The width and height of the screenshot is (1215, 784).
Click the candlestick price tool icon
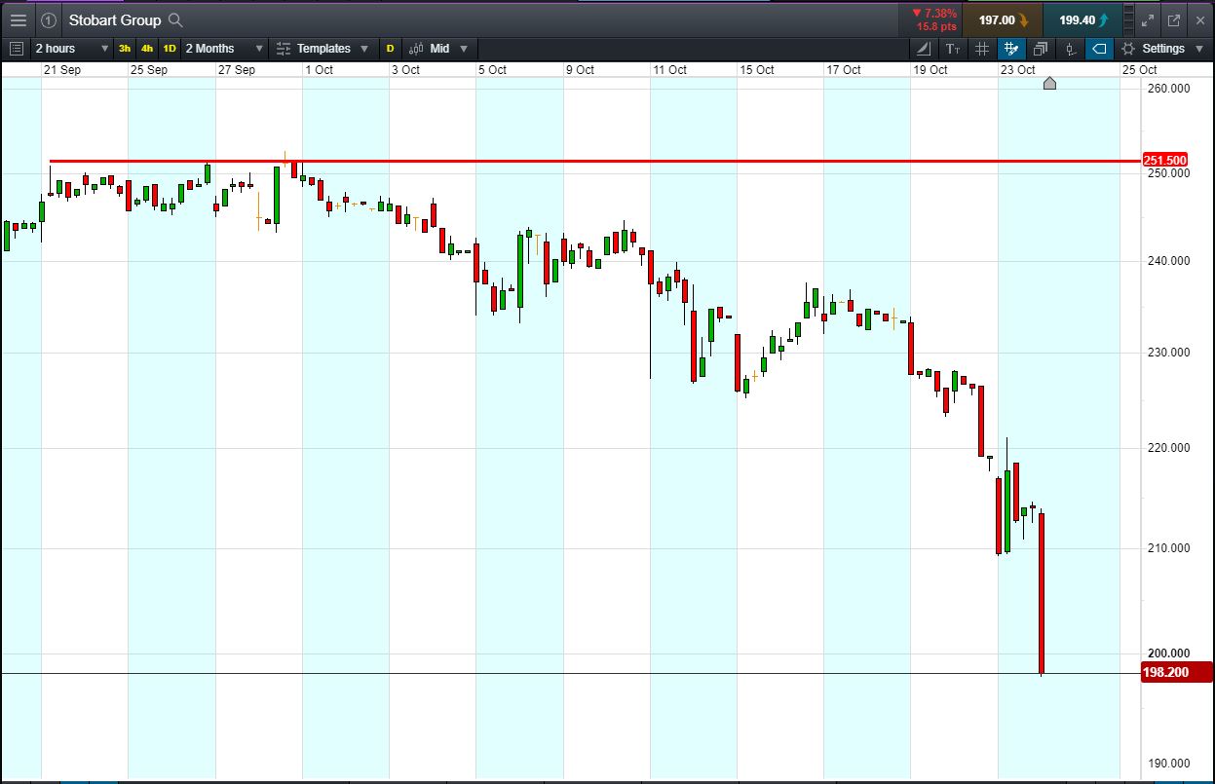[x=1070, y=48]
